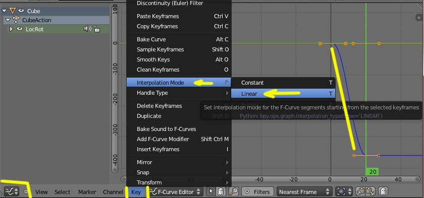Choose Smooth Keys menu entry
Screen dimensions: 424x198
coord(179,59)
